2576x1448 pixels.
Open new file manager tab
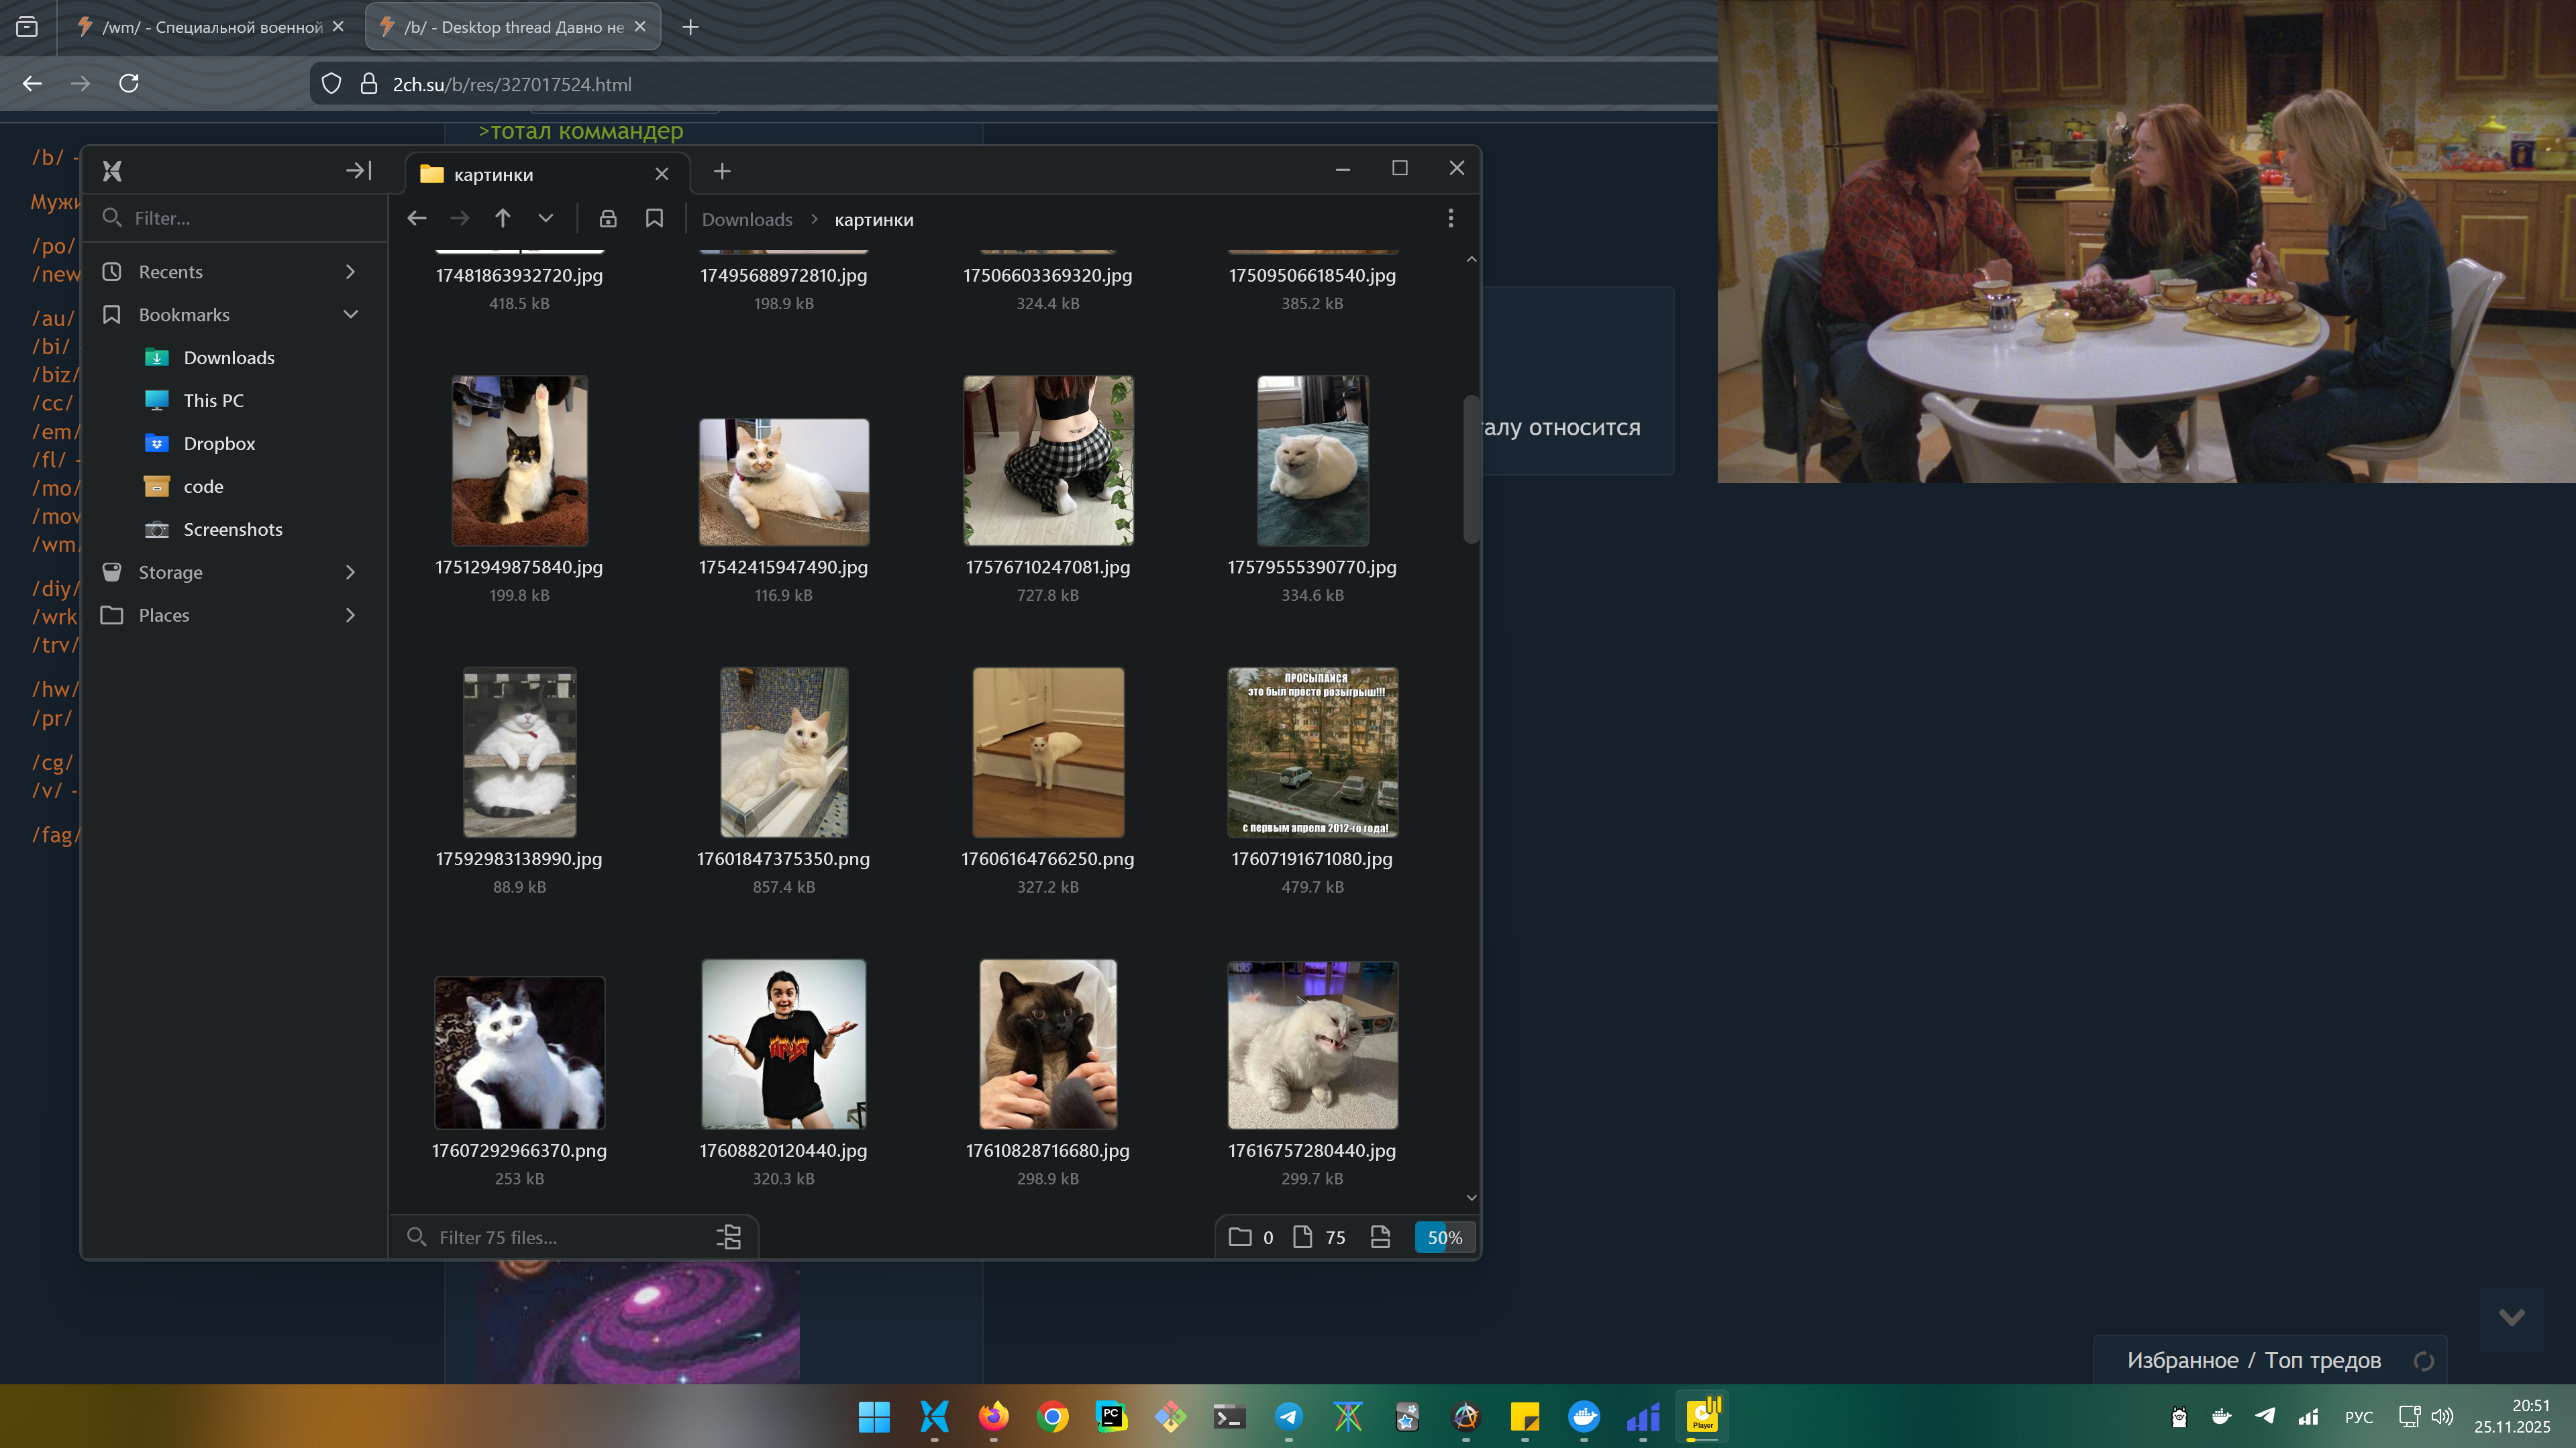tap(722, 172)
